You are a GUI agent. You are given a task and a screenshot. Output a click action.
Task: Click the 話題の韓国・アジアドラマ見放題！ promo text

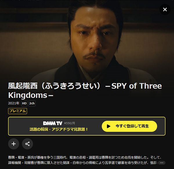coord(59,129)
